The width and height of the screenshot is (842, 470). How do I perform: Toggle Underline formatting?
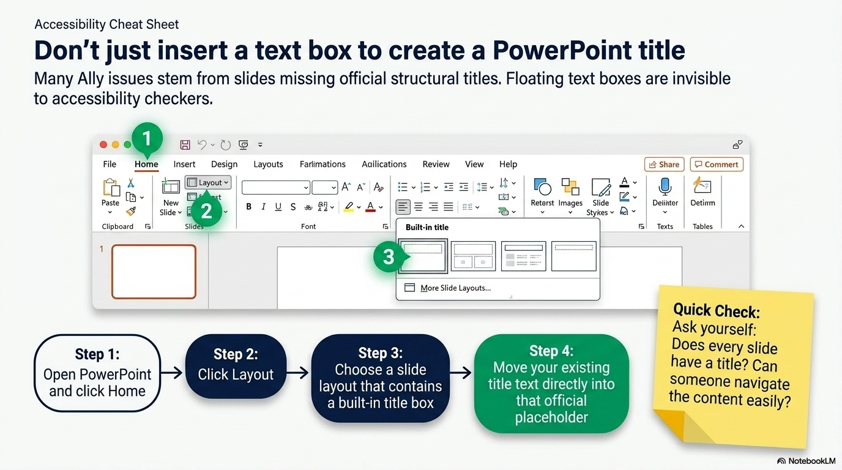(278, 207)
